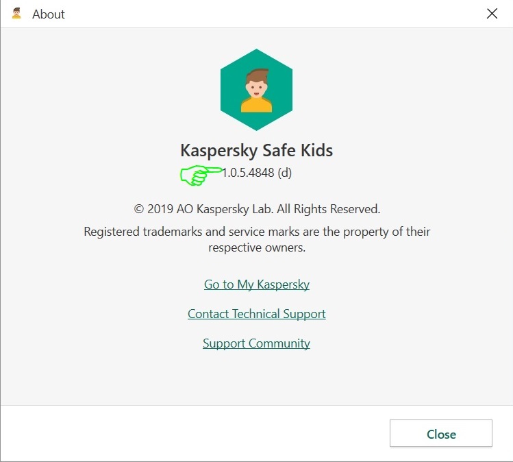Open the Contact Technical Support link
The image size is (513, 462).
coord(256,314)
